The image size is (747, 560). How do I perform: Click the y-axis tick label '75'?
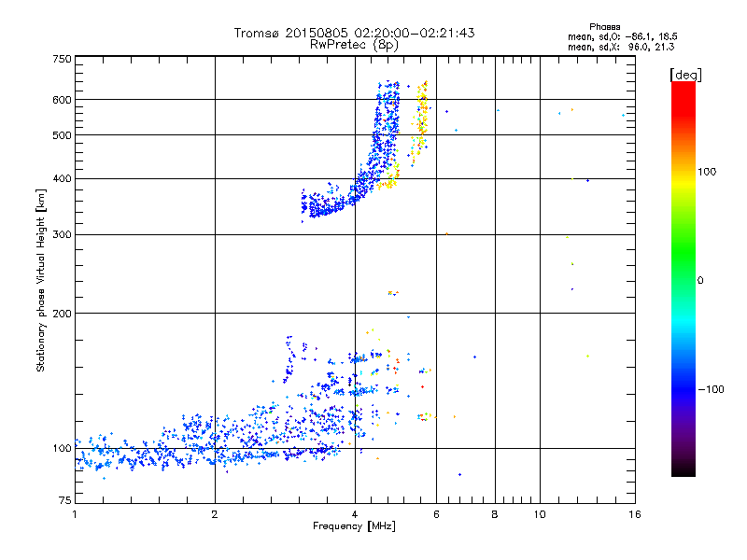65,500
